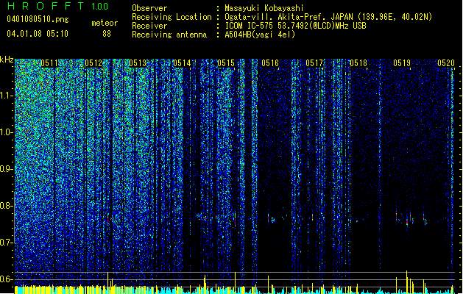Click the 0511 time marker

49,63
